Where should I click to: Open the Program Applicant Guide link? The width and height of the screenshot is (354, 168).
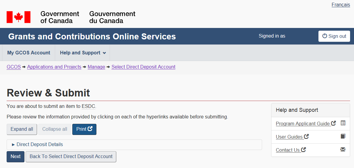(302, 124)
